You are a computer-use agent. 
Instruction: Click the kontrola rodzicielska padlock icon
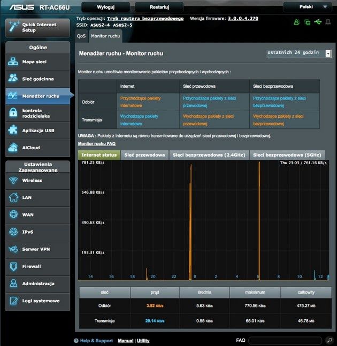click(x=13, y=113)
